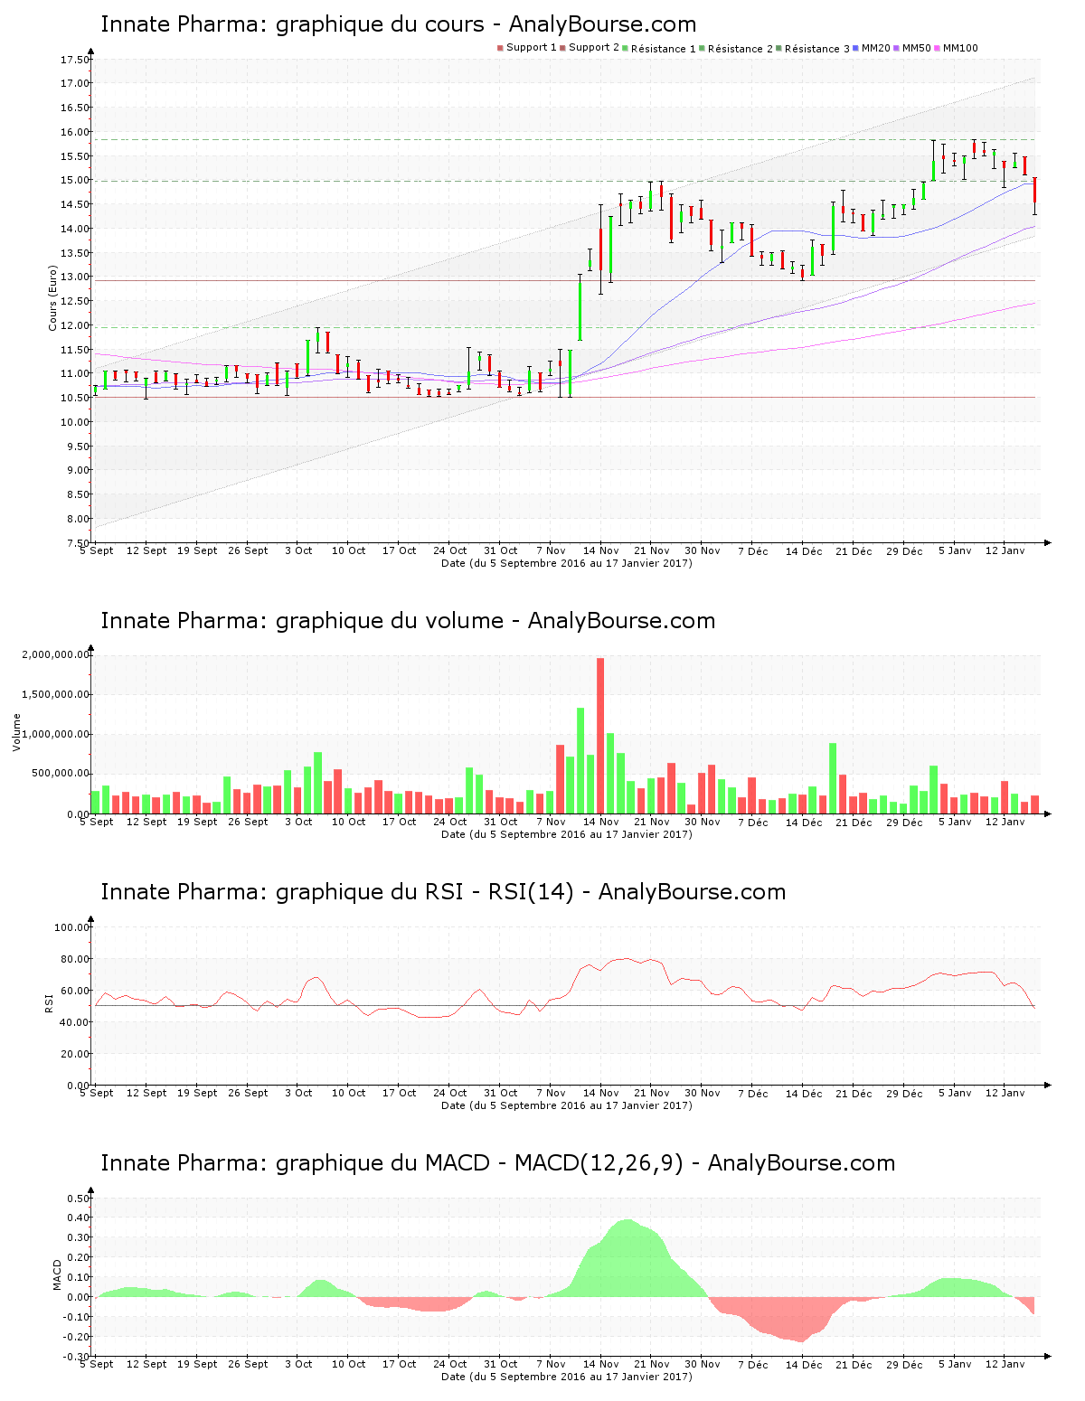Image resolution: width=1085 pixels, height=1401 pixels.
Task: Click the 500,000.00 volume axis label
Action: (60, 774)
